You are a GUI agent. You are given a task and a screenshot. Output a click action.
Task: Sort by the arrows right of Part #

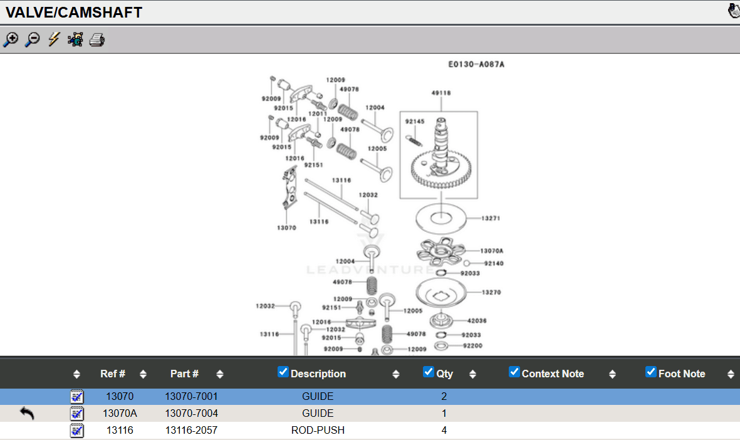(219, 374)
